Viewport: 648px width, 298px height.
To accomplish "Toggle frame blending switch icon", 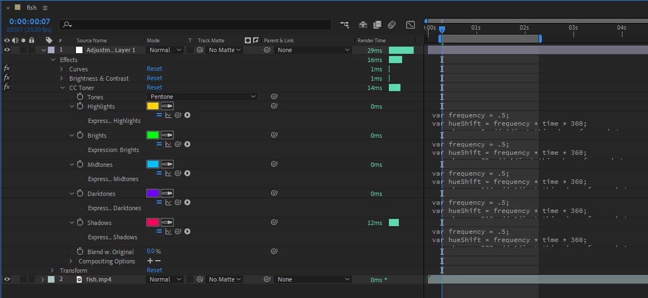I will click(377, 25).
